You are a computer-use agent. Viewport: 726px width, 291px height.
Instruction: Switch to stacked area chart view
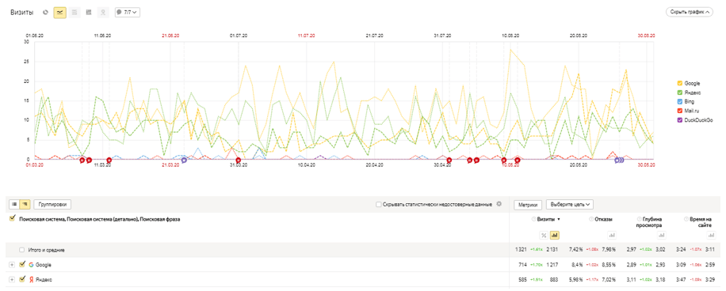(x=74, y=13)
